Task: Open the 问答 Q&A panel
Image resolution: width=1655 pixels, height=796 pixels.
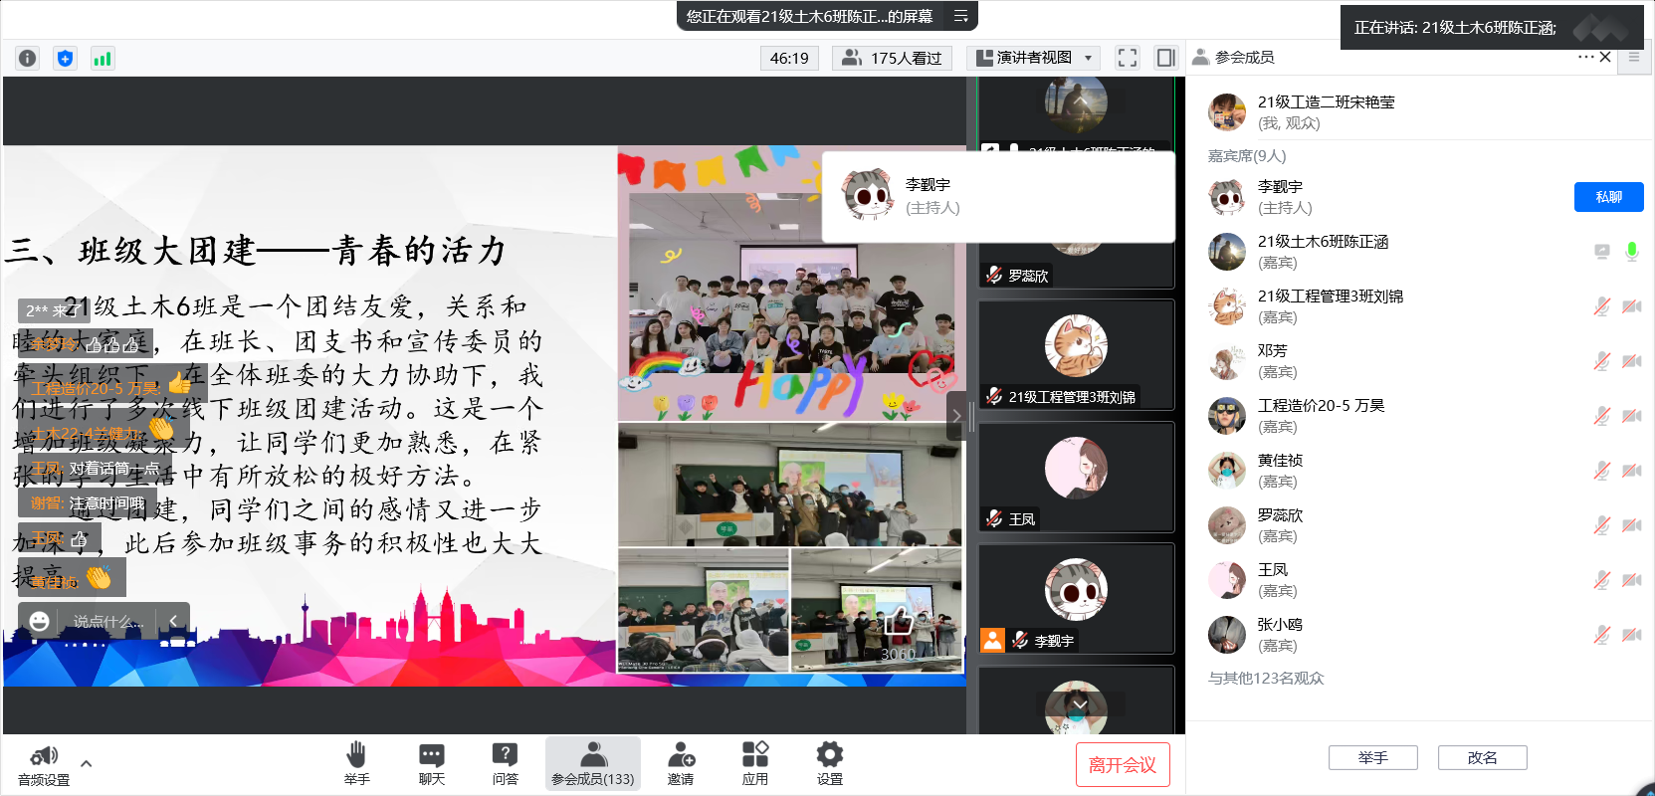Action: point(505,763)
